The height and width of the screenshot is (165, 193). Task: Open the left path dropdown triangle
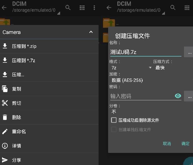click(x=59, y=13)
